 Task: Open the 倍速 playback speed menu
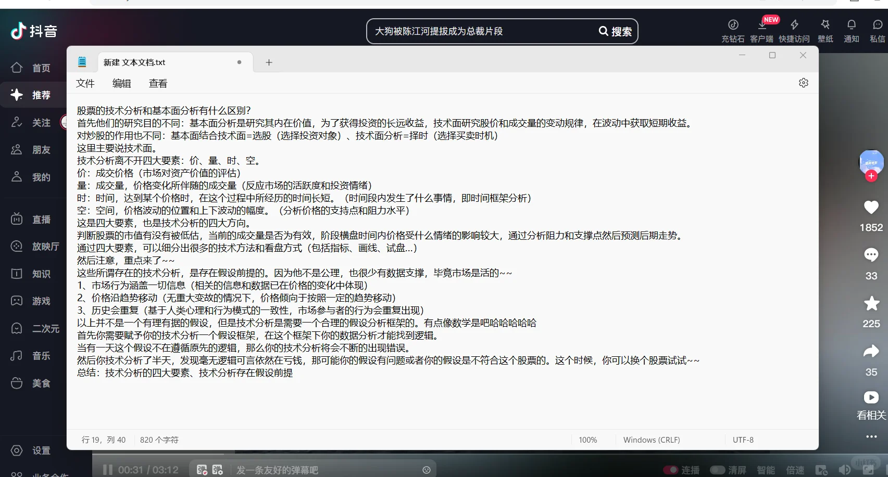[x=795, y=470]
